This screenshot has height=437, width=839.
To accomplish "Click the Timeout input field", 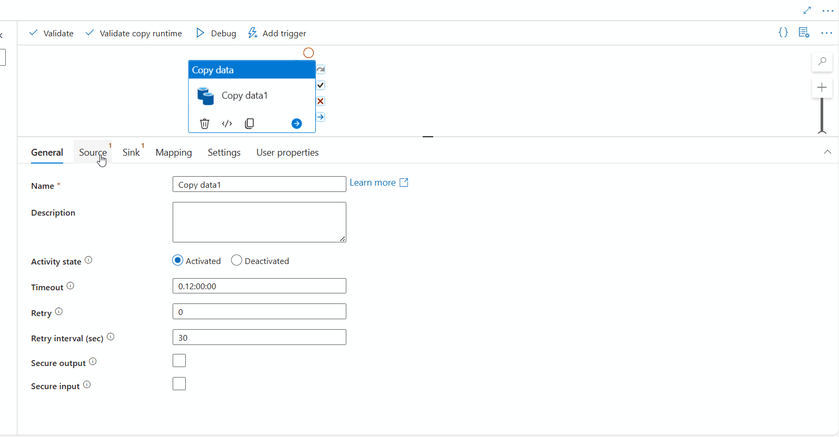I will pyautogui.click(x=259, y=286).
